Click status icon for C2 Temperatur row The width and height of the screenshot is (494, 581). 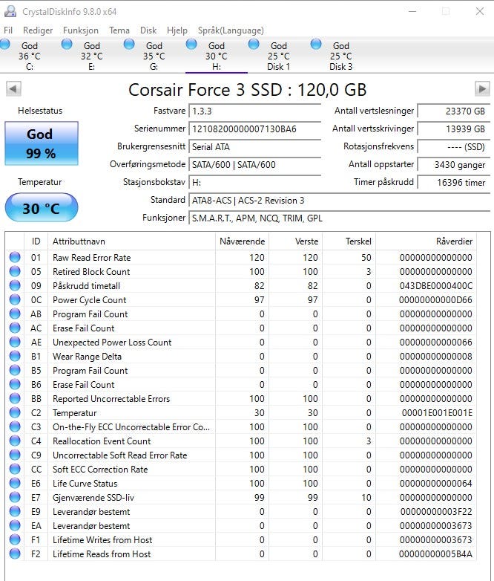pos(15,412)
